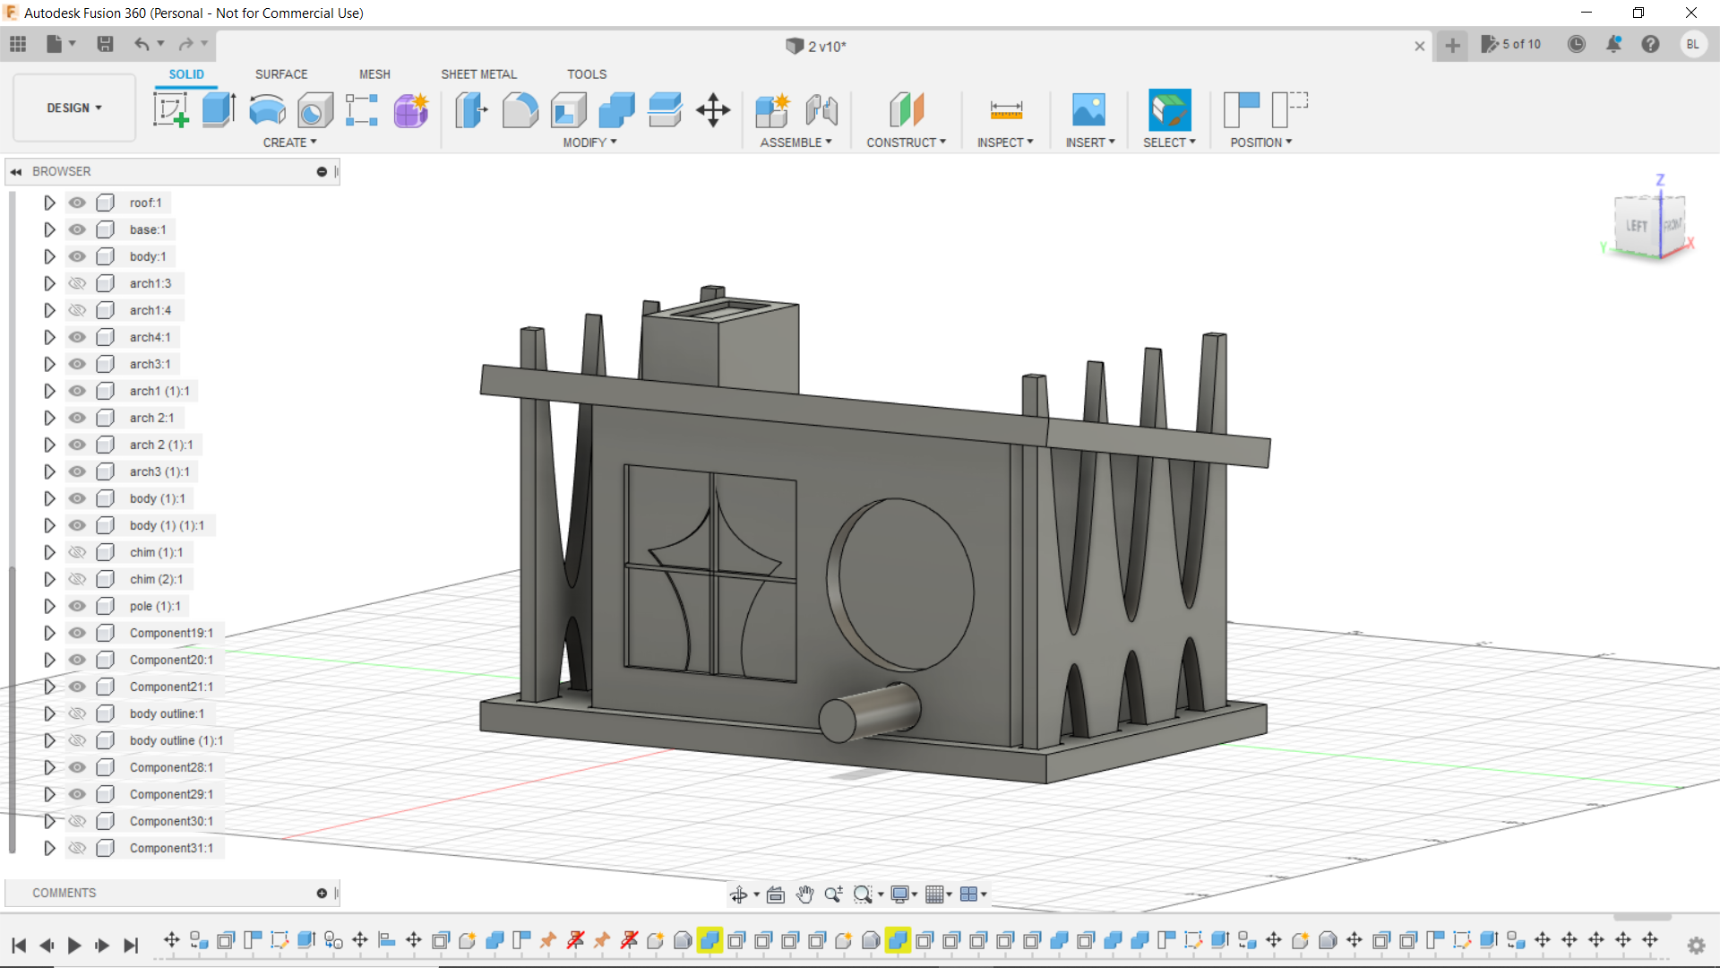Screen dimensions: 1720x968
Task: Expand the arch3:1 tree node
Action: click(x=49, y=364)
